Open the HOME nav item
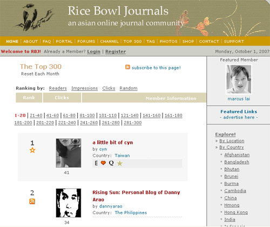The height and width of the screenshot is (227, 270). pos(12,42)
